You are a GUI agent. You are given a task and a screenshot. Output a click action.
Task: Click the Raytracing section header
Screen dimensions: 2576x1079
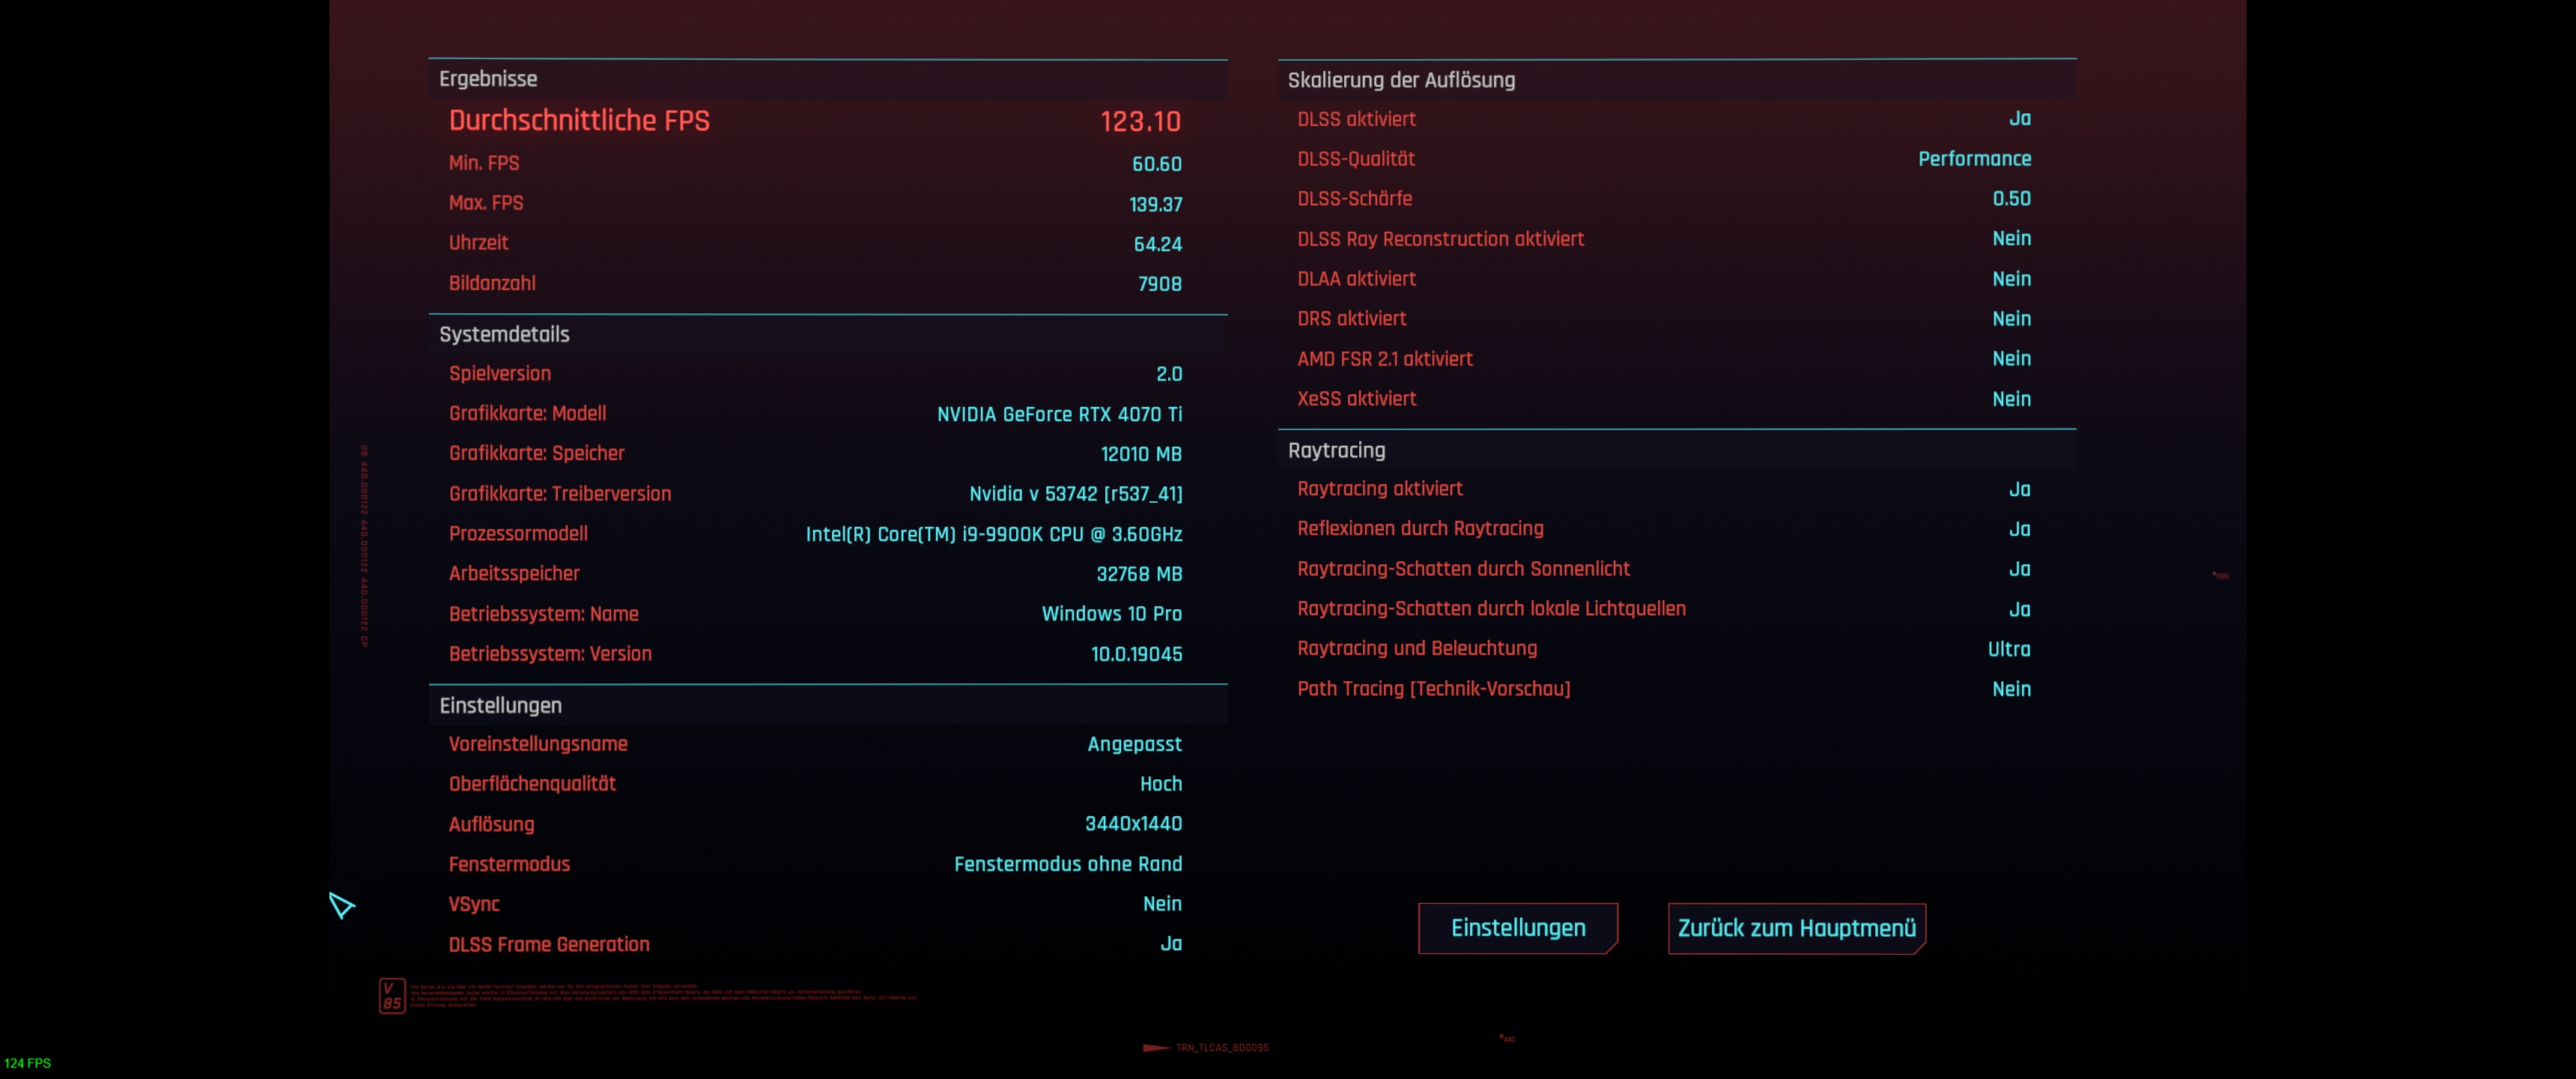coord(1336,450)
